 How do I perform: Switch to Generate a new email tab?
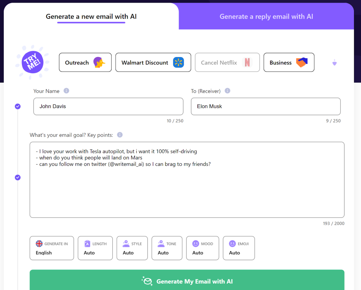pos(91,17)
